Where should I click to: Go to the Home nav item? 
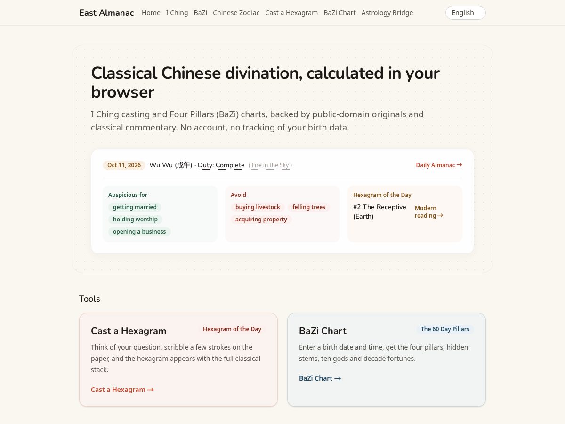pos(151,13)
